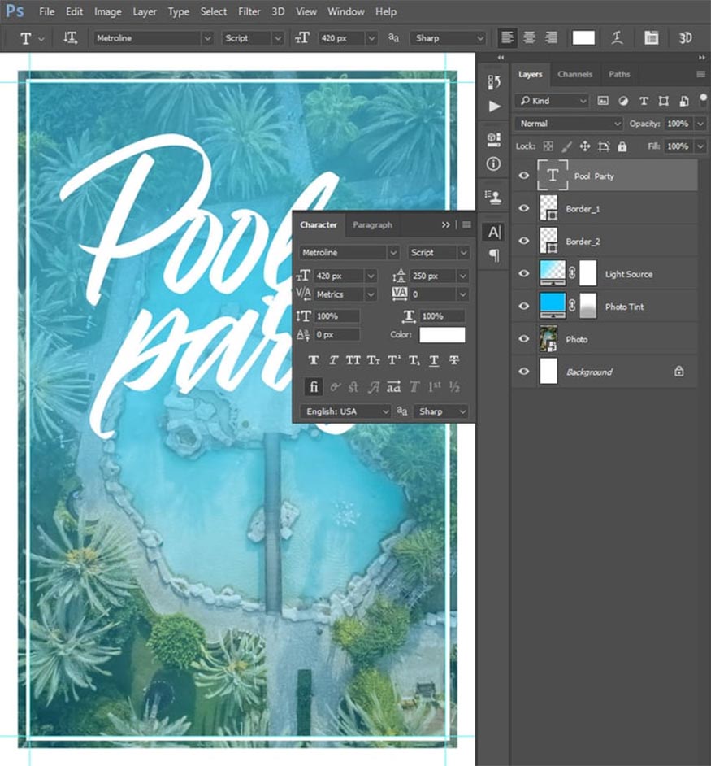Convert text to 3D in options bar
The height and width of the screenshot is (766, 711).
point(685,37)
